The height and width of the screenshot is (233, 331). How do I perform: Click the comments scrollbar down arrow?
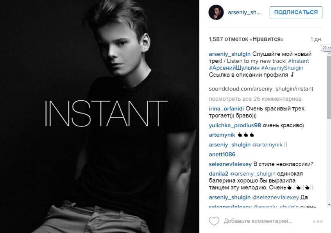coord(329,205)
